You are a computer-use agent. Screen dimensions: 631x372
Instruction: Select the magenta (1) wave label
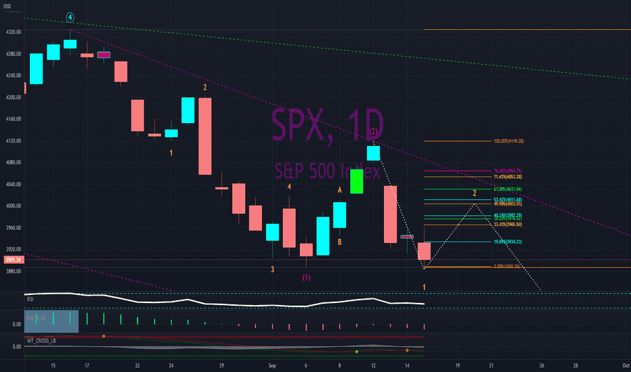[306, 277]
